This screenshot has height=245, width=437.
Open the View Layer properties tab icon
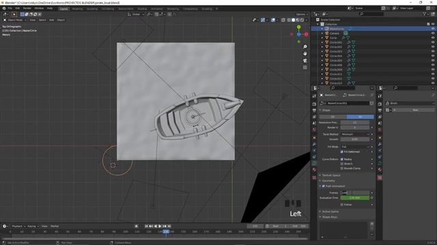(314, 117)
